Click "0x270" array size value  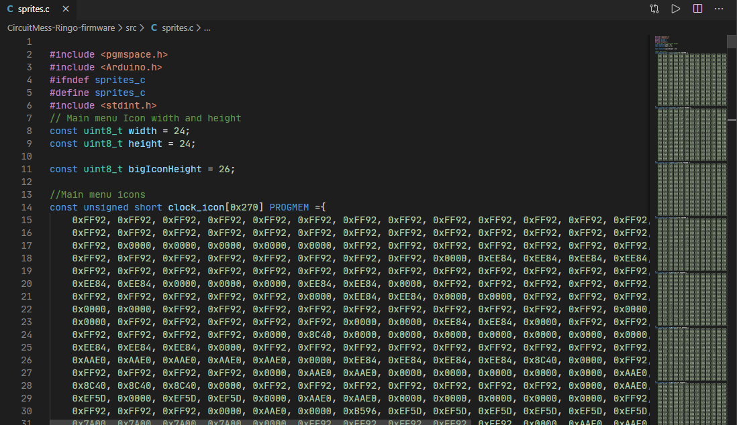244,207
